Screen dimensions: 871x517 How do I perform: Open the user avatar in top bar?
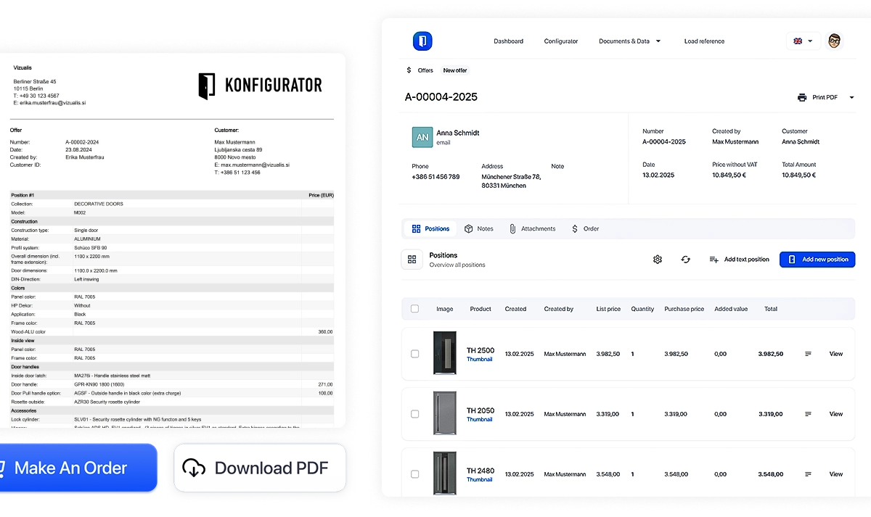835,41
